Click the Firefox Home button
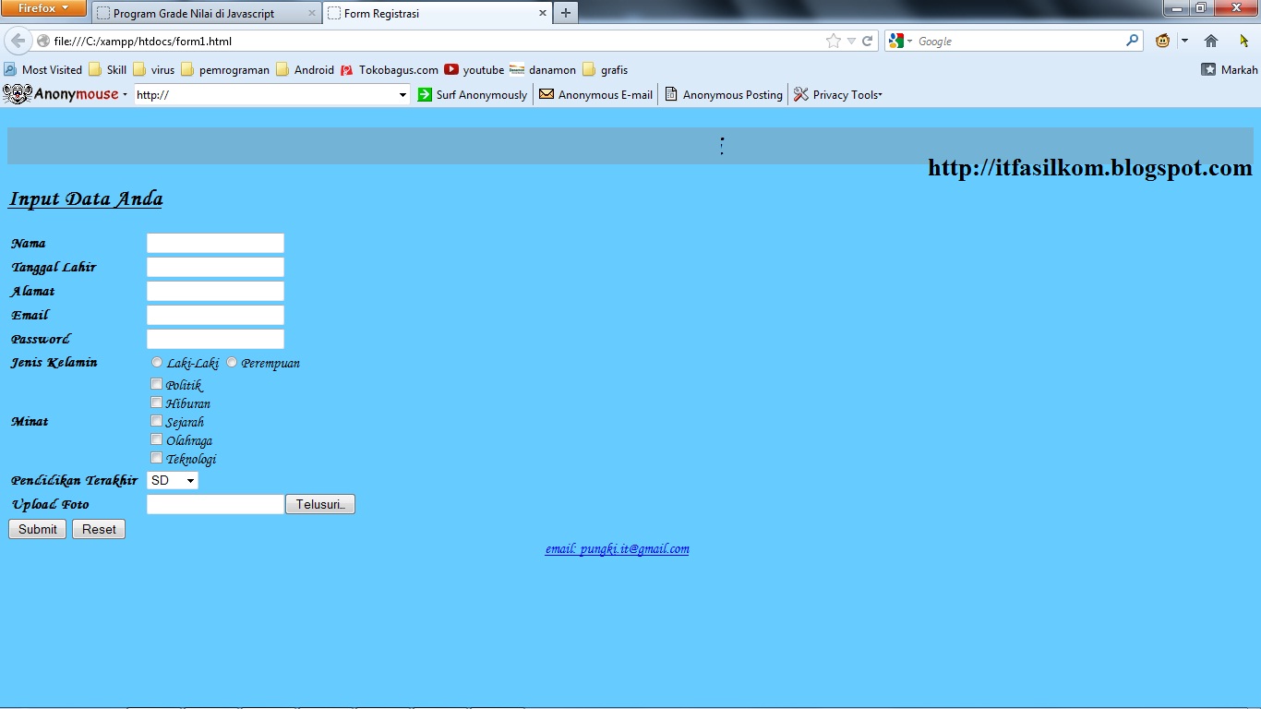The height and width of the screenshot is (709, 1261). coord(1210,41)
